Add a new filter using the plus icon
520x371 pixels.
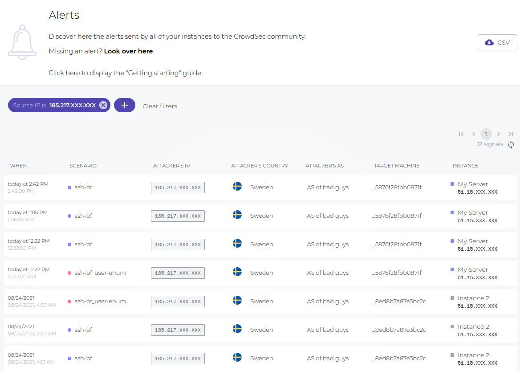point(125,105)
